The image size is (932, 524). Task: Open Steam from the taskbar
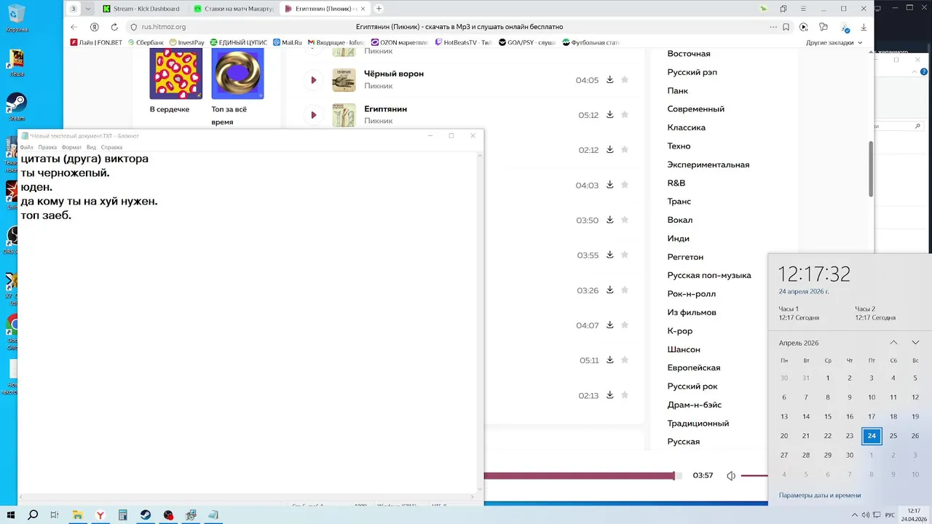(x=146, y=515)
